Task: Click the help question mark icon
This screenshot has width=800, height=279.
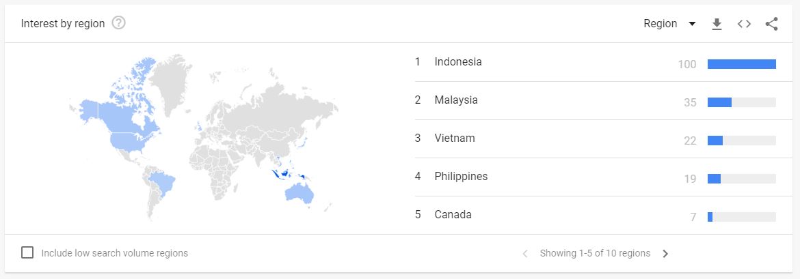Action: [118, 23]
